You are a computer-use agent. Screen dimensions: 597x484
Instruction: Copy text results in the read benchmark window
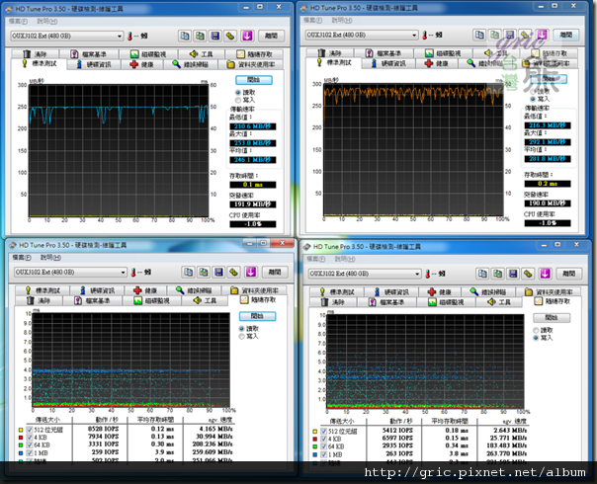185,36
